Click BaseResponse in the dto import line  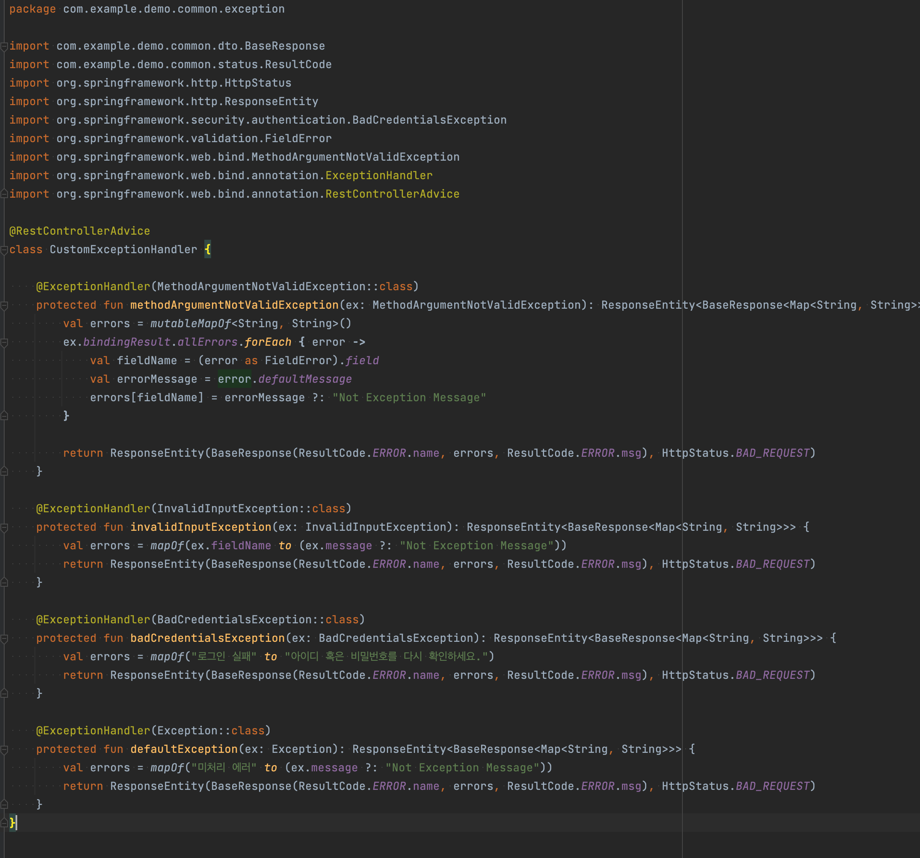[x=285, y=46]
